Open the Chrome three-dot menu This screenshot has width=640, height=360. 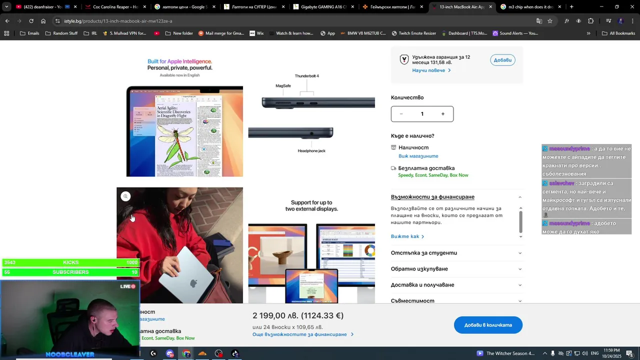[633, 21]
